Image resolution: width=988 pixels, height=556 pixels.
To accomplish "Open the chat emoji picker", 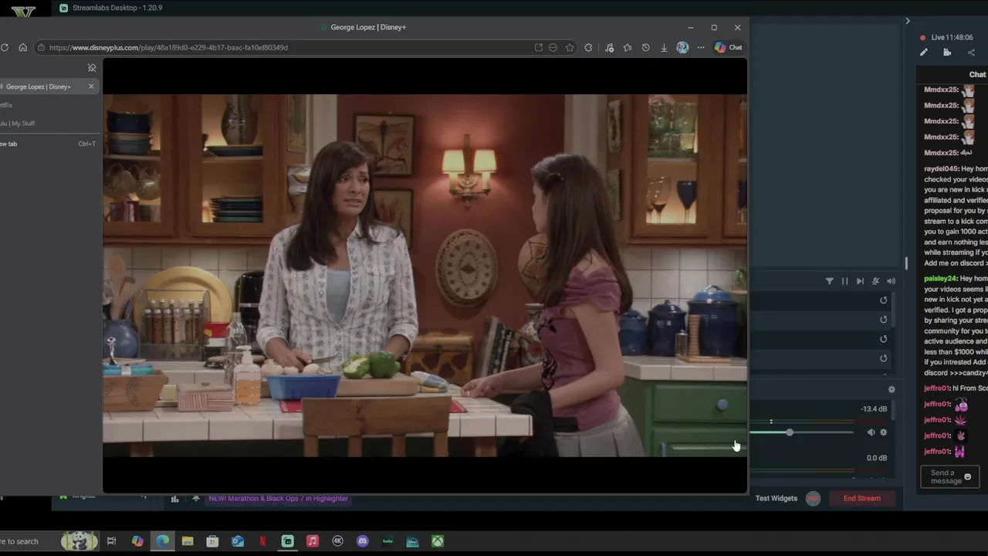I will pyautogui.click(x=968, y=477).
